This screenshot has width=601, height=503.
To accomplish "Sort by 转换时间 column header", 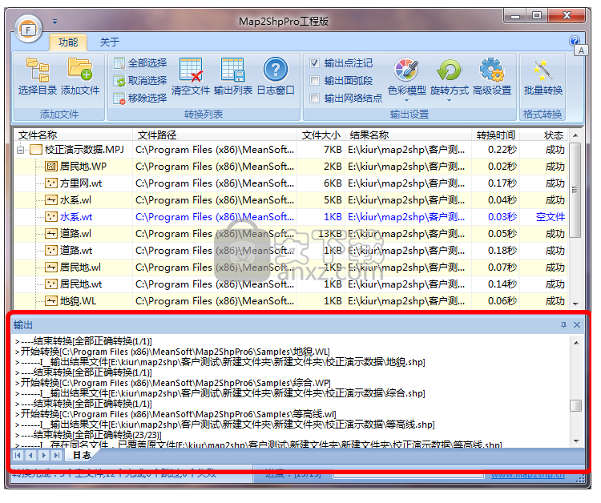I will coord(495,135).
